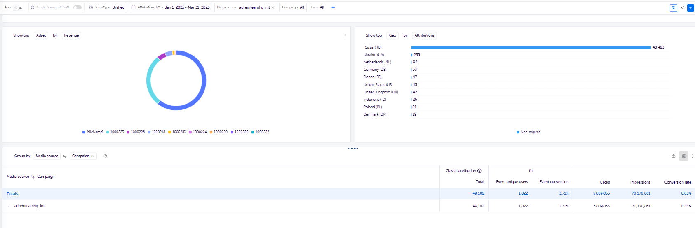Open the Geo All filter

point(317,7)
